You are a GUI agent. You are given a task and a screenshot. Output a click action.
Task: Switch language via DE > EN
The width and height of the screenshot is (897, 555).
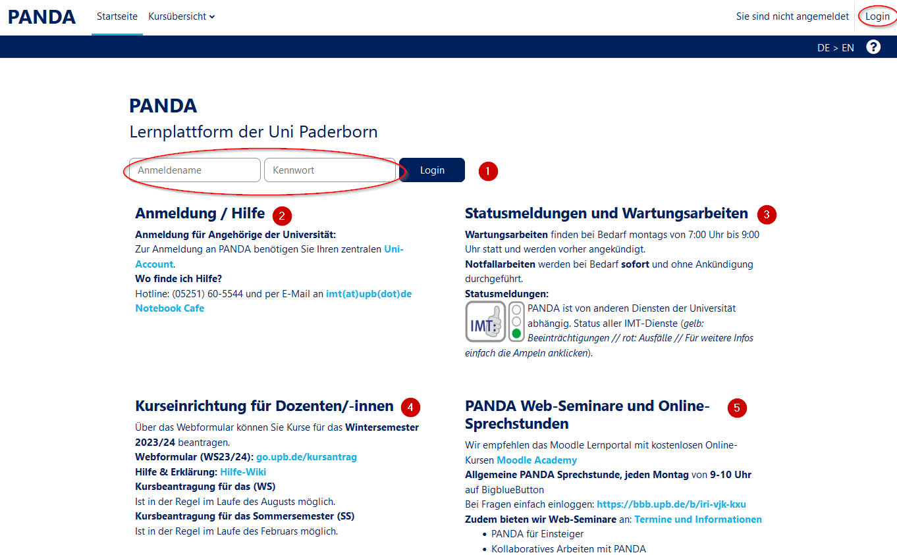835,47
